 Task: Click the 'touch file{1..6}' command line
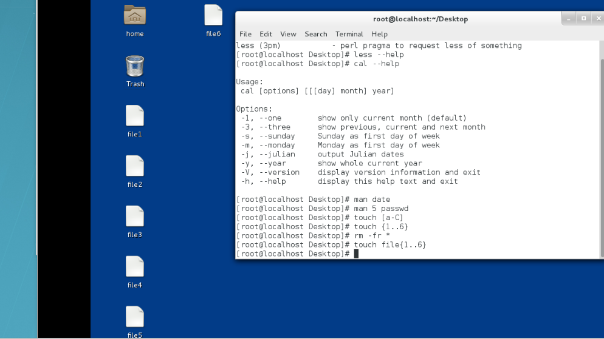pyautogui.click(x=331, y=245)
